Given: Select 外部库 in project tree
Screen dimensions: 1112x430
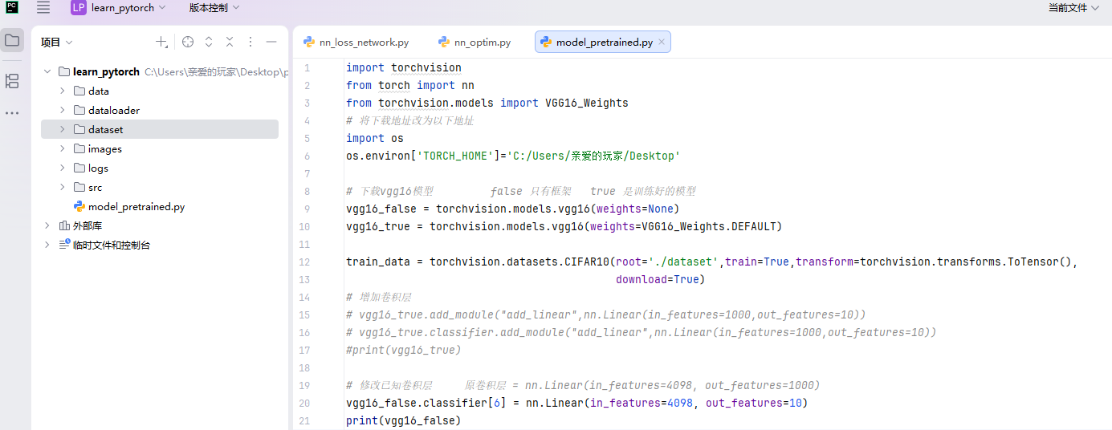Looking at the screenshot, I should (87, 225).
